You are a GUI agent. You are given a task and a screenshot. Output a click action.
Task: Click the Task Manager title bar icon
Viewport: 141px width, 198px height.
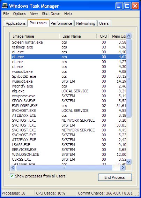[5, 6]
